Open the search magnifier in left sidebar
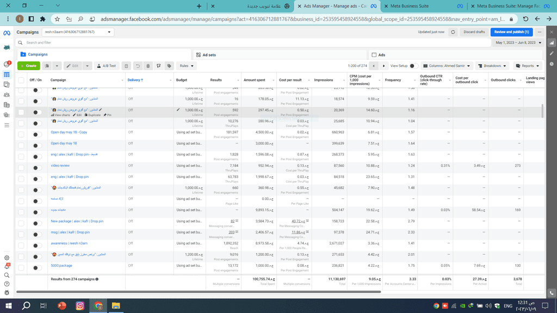The image size is (557, 313). pos(7,275)
